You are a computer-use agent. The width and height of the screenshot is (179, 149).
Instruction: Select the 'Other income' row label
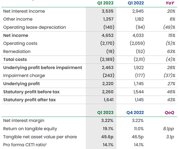(18, 19)
